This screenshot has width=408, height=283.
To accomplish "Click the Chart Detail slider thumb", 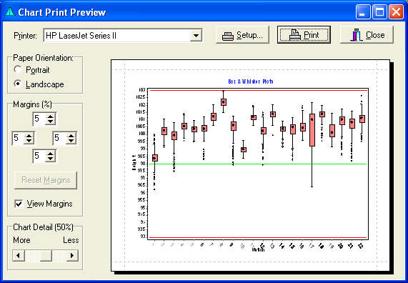I will [46, 255].
